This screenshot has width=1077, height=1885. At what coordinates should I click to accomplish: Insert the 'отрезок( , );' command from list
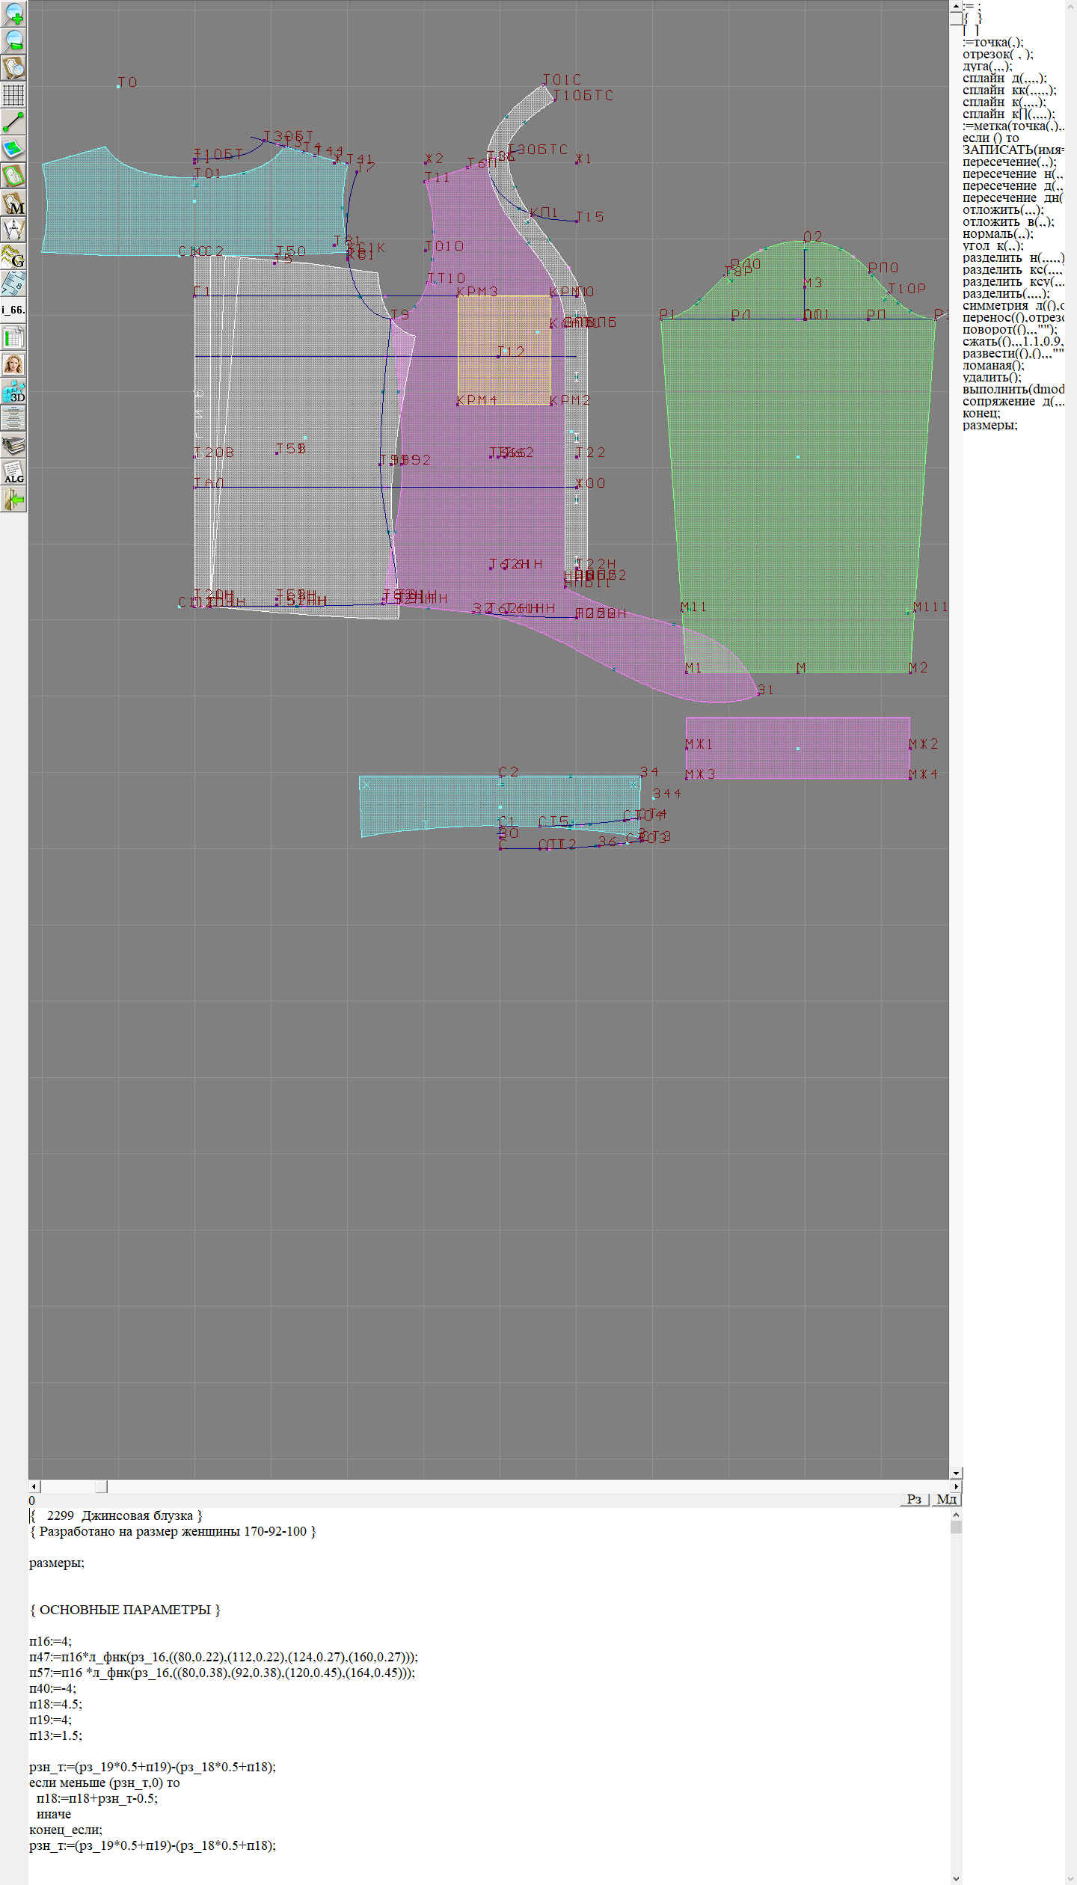[998, 54]
